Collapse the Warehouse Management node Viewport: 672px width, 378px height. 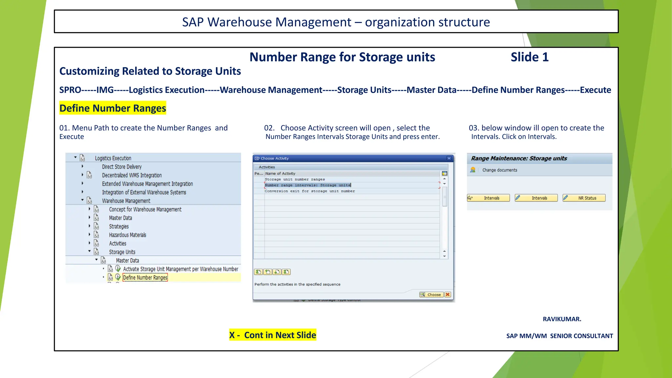[x=82, y=200]
